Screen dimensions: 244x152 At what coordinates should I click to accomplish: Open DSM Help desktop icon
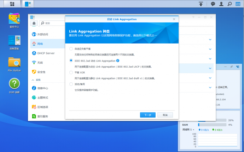click(14, 86)
